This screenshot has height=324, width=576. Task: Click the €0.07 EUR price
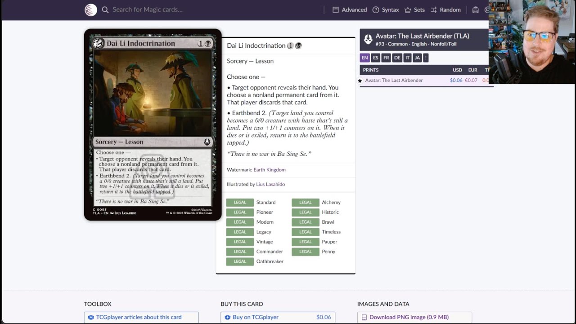[x=471, y=80]
